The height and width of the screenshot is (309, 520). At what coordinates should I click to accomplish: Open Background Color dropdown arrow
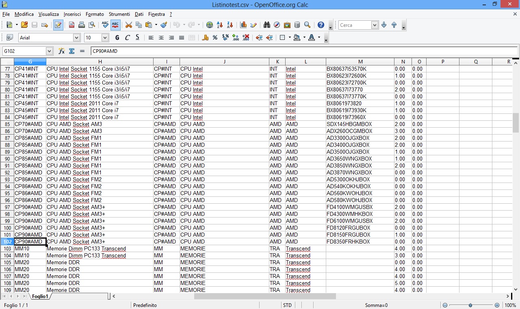point(304,37)
